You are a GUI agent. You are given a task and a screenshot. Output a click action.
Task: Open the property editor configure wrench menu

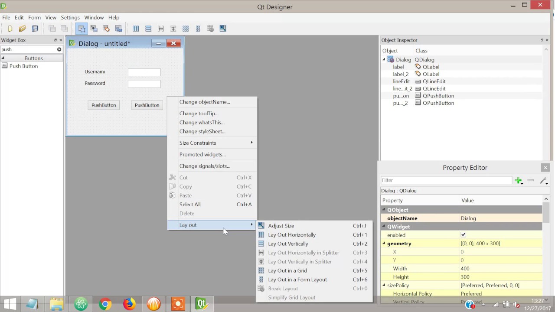pyautogui.click(x=544, y=180)
